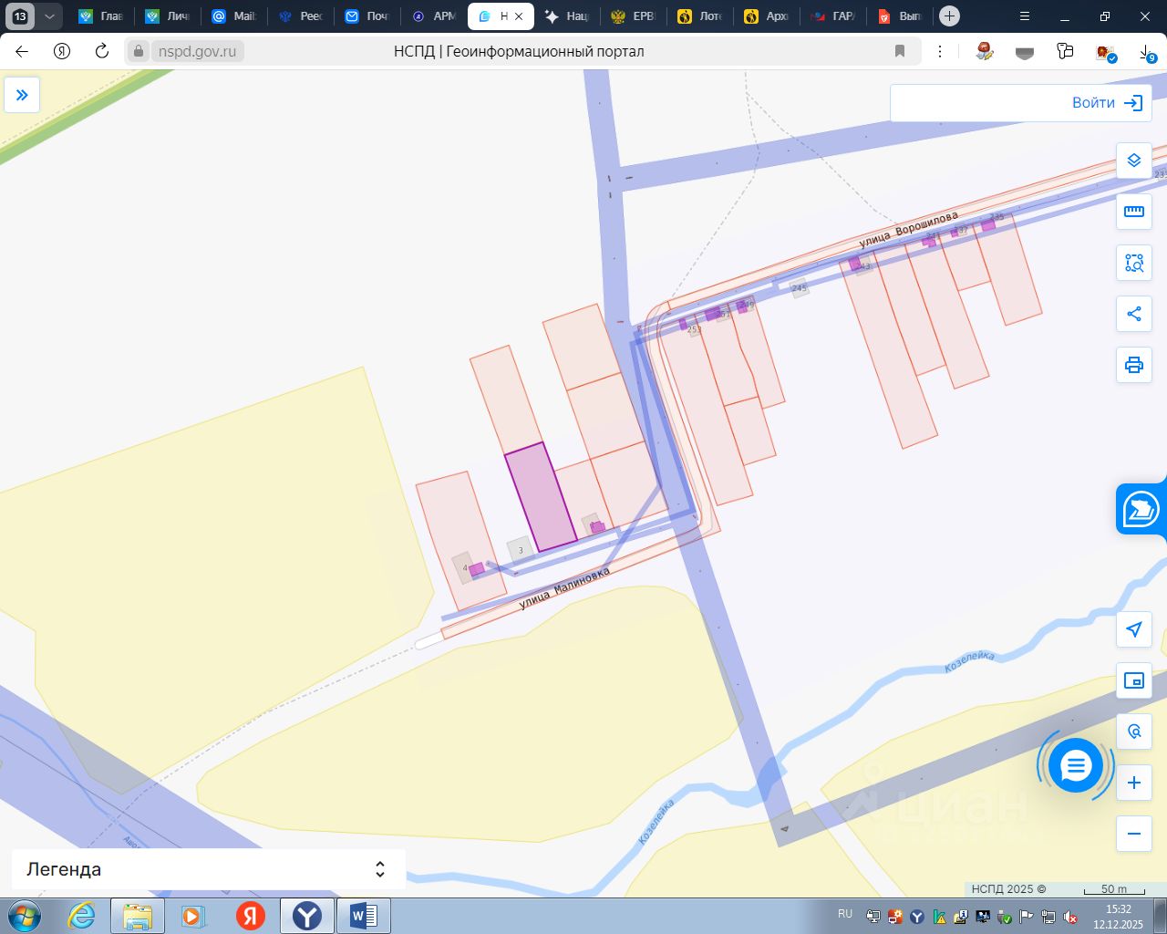Viewport: 1167px width, 934px height.
Task: Select the highlighted purple land parcel
Action: point(541,497)
